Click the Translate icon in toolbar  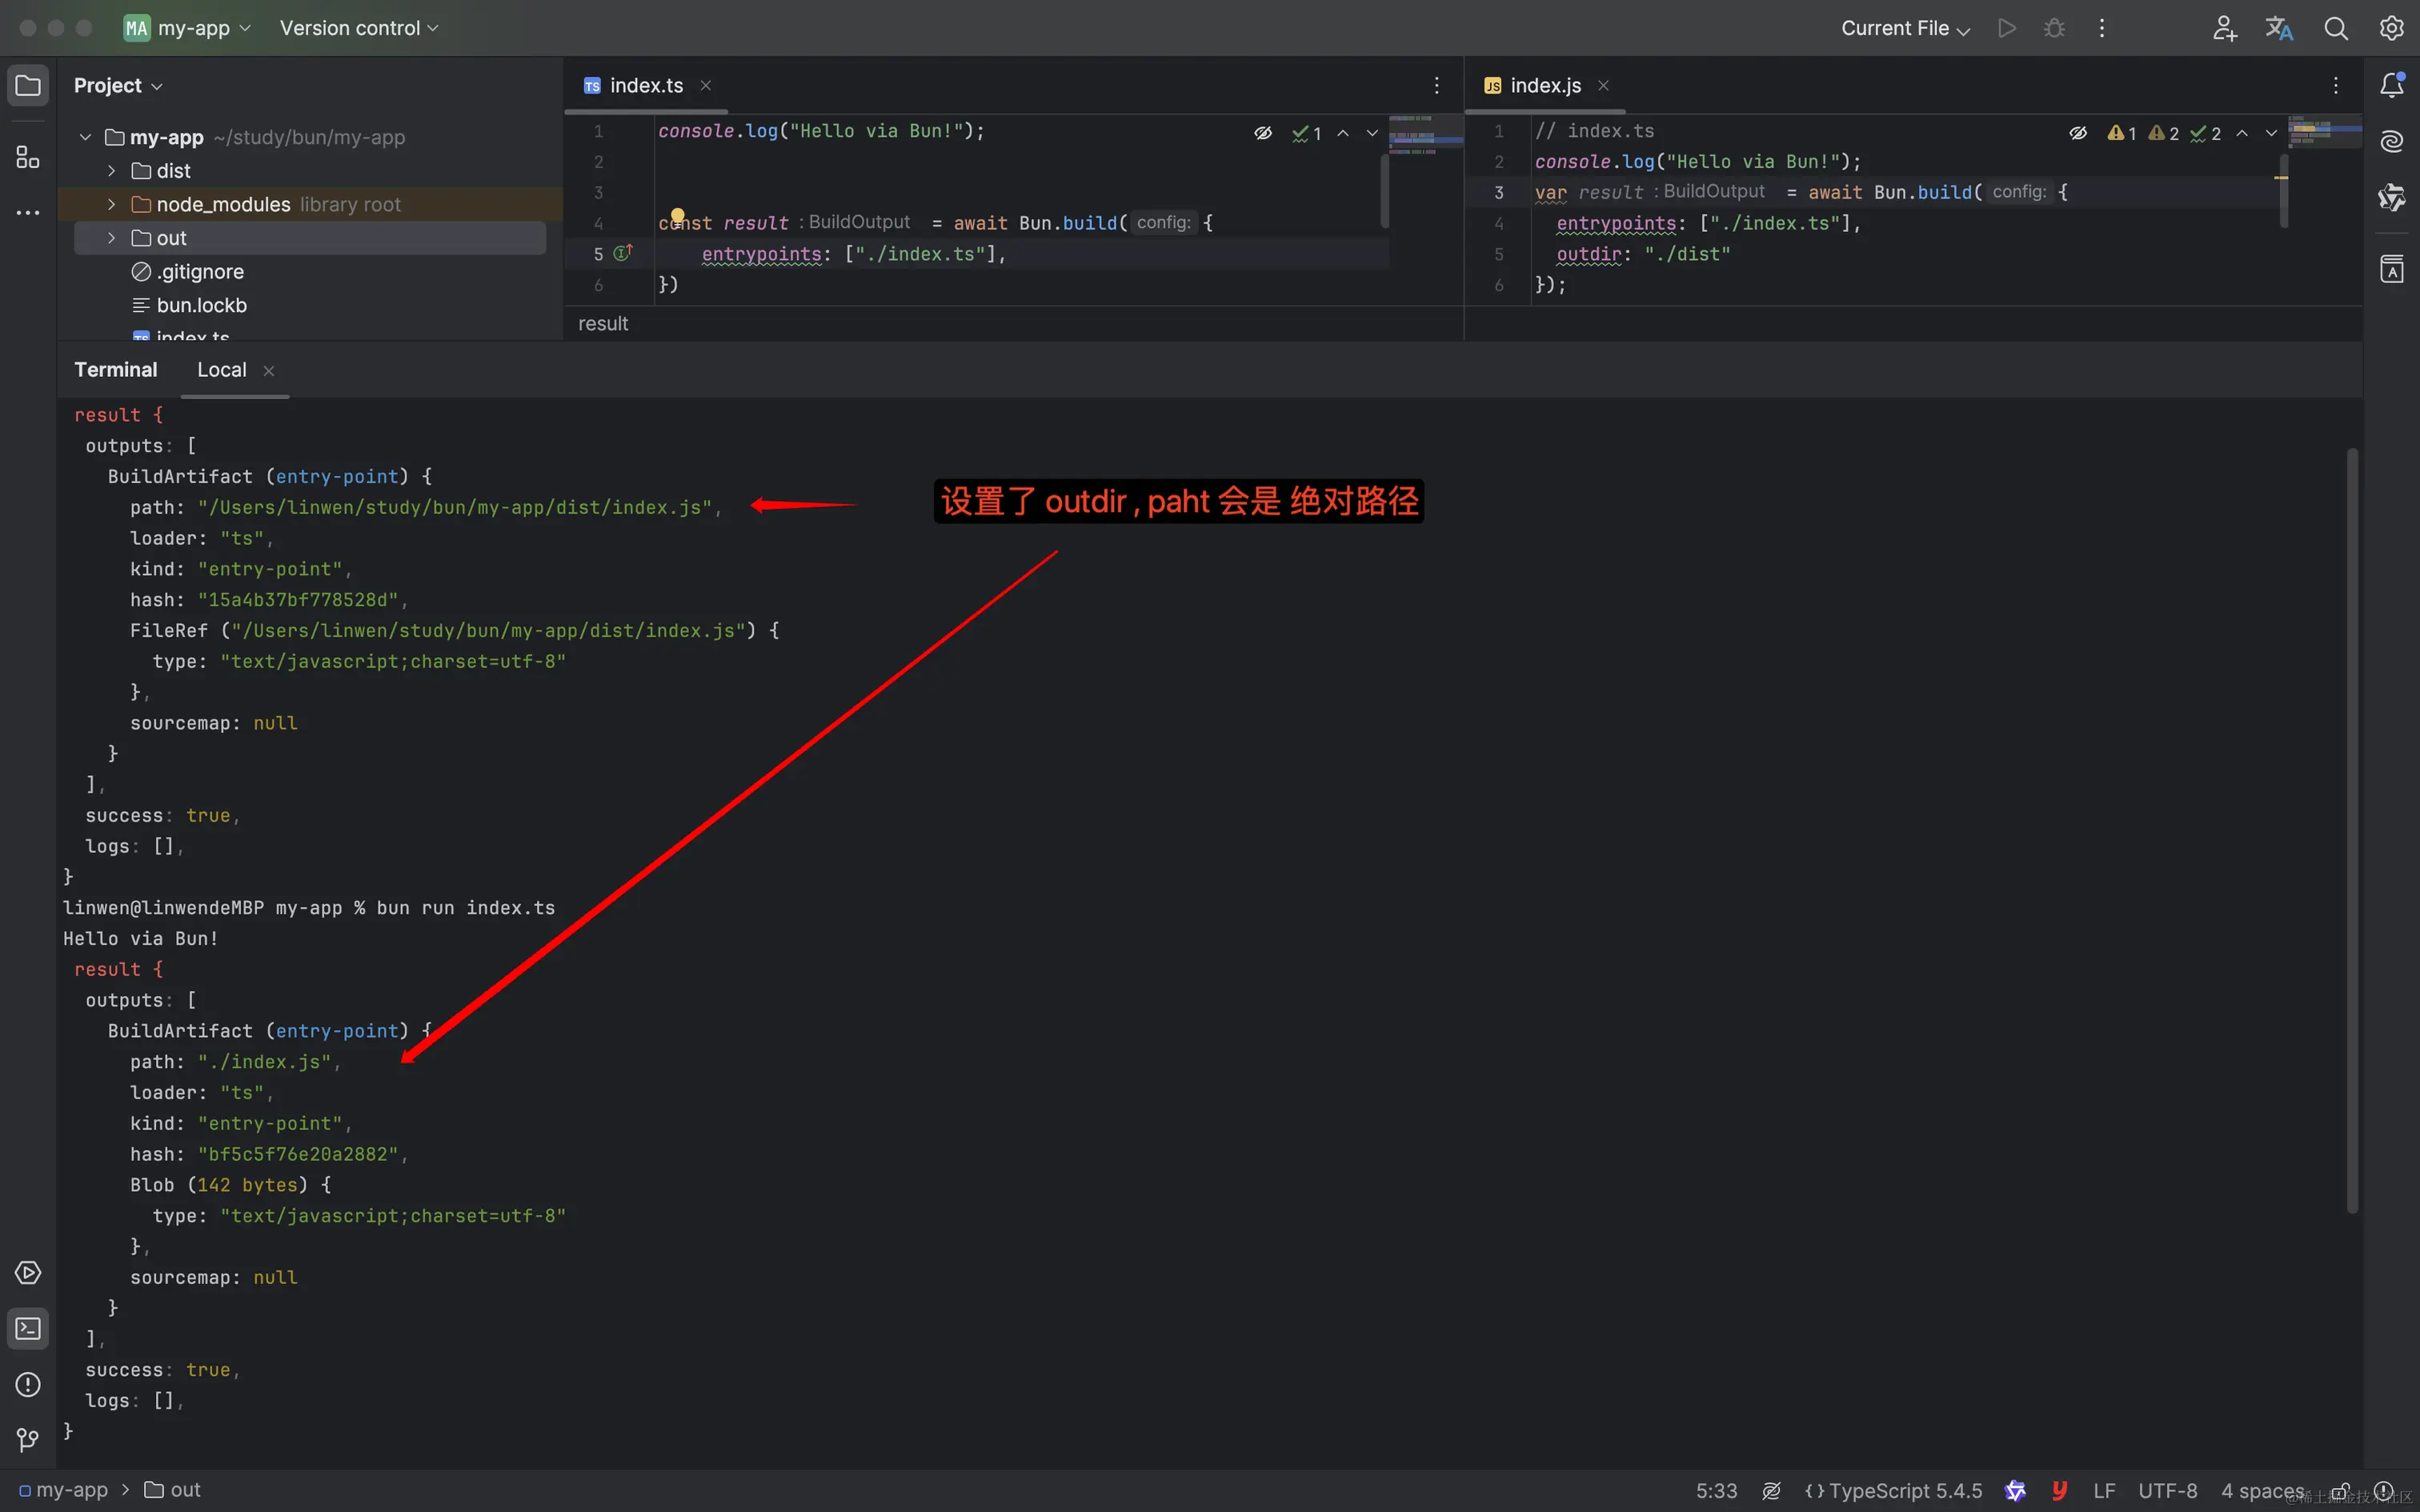tap(2279, 28)
